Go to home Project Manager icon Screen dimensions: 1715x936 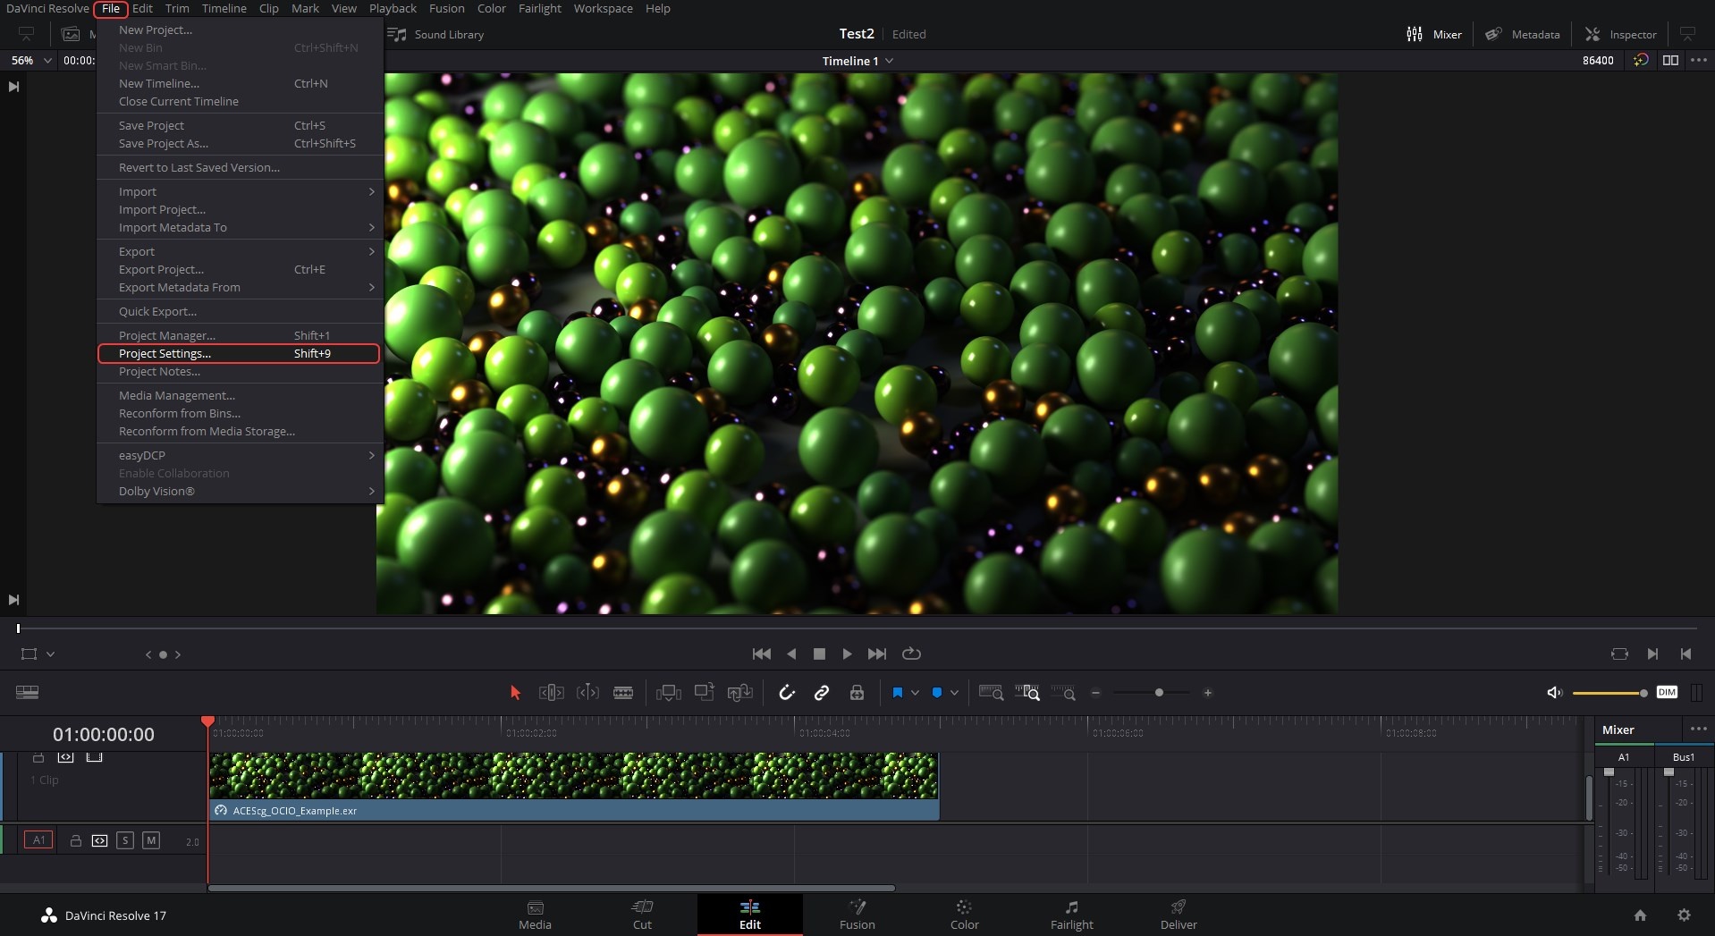(1640, 915)
